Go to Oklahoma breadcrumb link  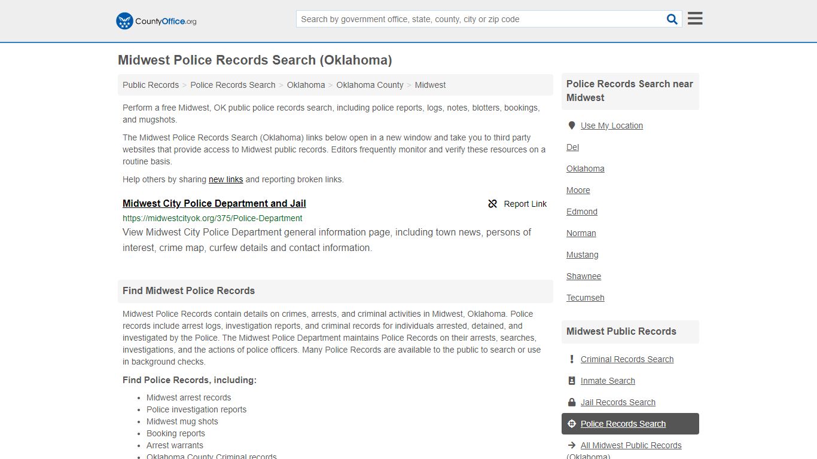pos(306,85)
